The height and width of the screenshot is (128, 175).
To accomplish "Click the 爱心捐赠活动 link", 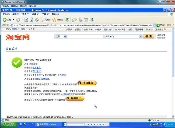I will [x=43, y=79].
